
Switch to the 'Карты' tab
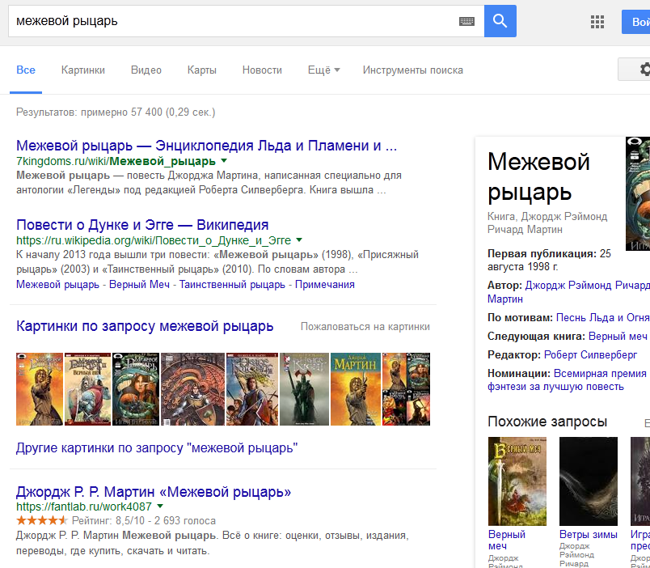click(202, 70)
